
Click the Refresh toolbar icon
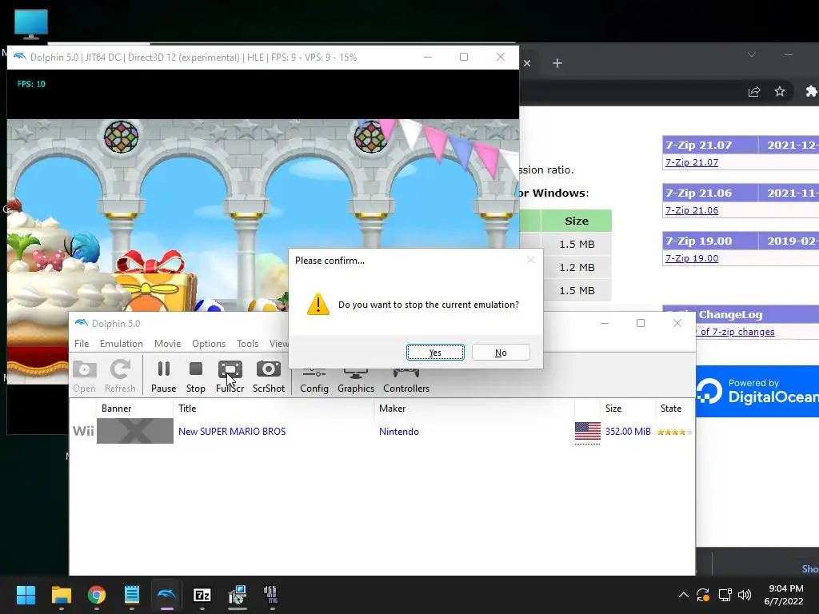pos(120,377)
